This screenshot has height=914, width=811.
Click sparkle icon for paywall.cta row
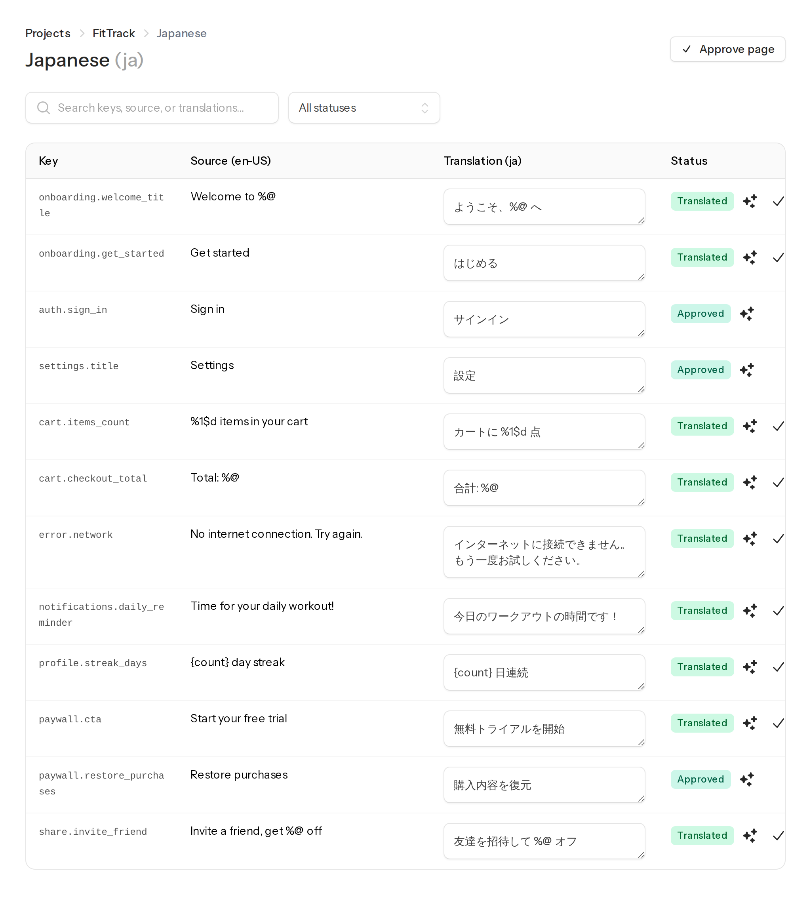pyautogui.click(x=750, y=724)
